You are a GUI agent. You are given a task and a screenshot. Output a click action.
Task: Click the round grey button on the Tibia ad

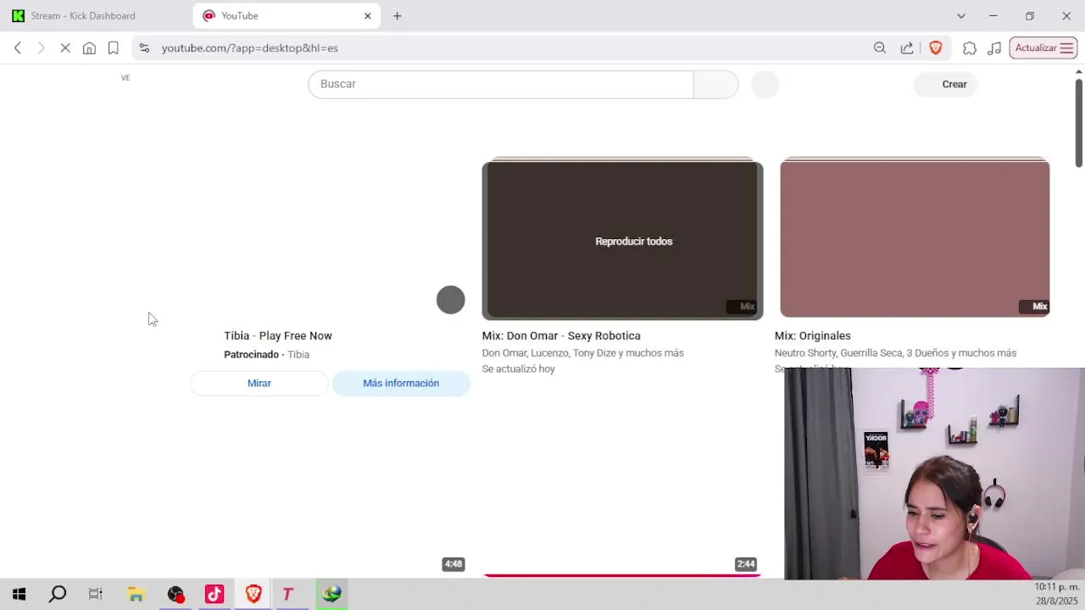(x=451, y=300)
